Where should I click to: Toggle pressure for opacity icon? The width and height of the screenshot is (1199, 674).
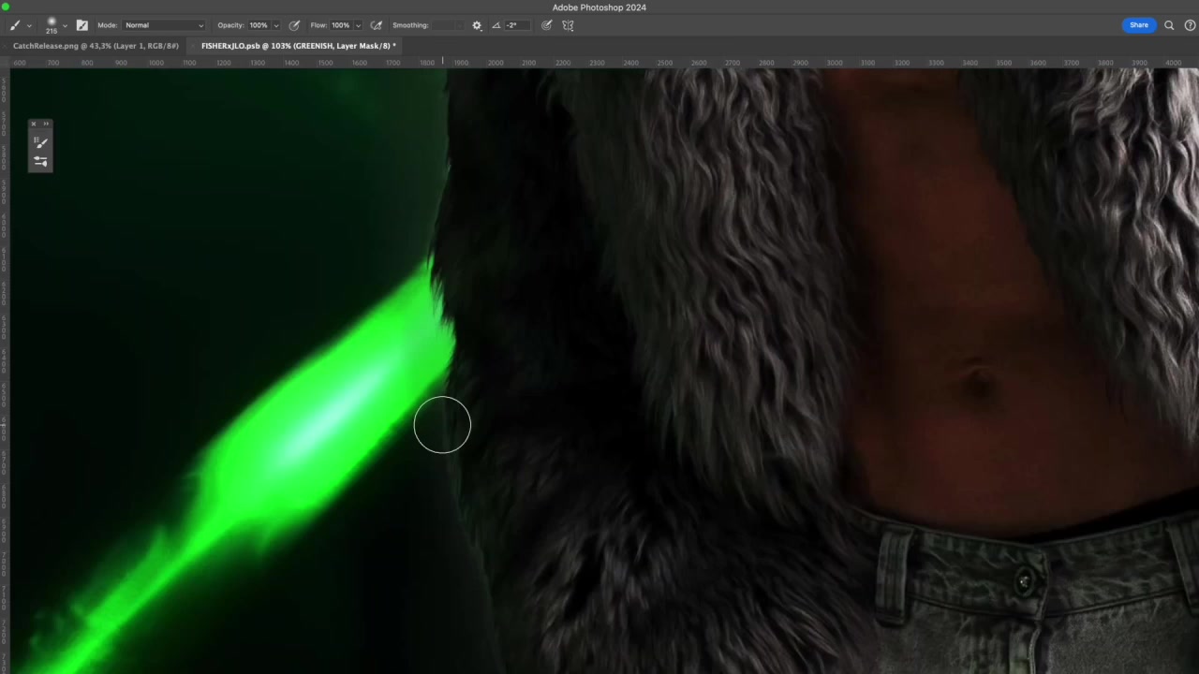(x=294, y=25)
